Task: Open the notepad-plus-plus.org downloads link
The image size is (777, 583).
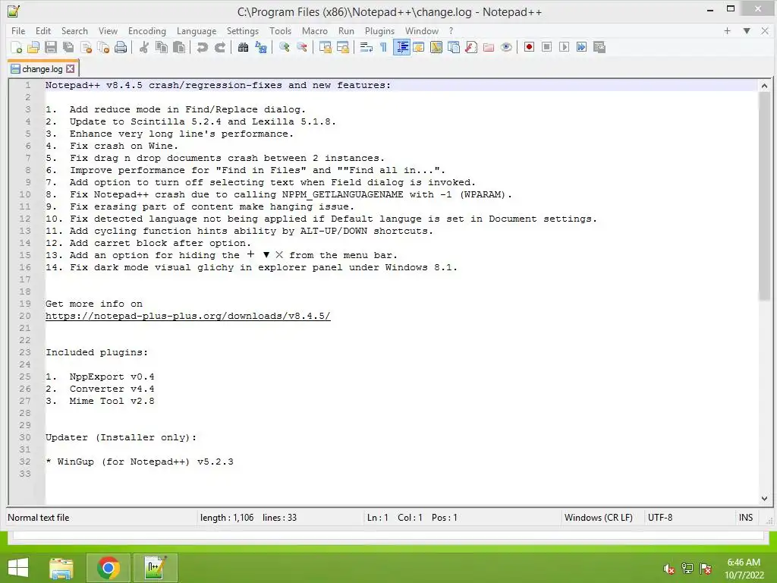Action: (188, 316)
